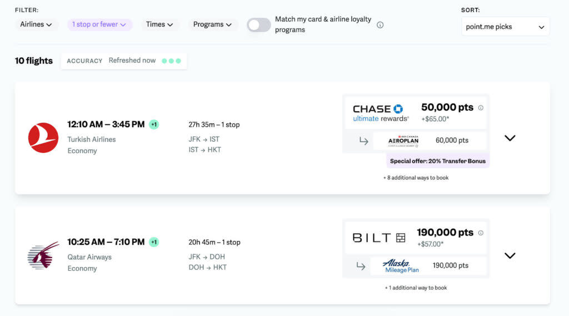Screen dimensions: 569x316
Task: Click the Chase Ultimate Rewards logo
Action: (x=381, y=113)
